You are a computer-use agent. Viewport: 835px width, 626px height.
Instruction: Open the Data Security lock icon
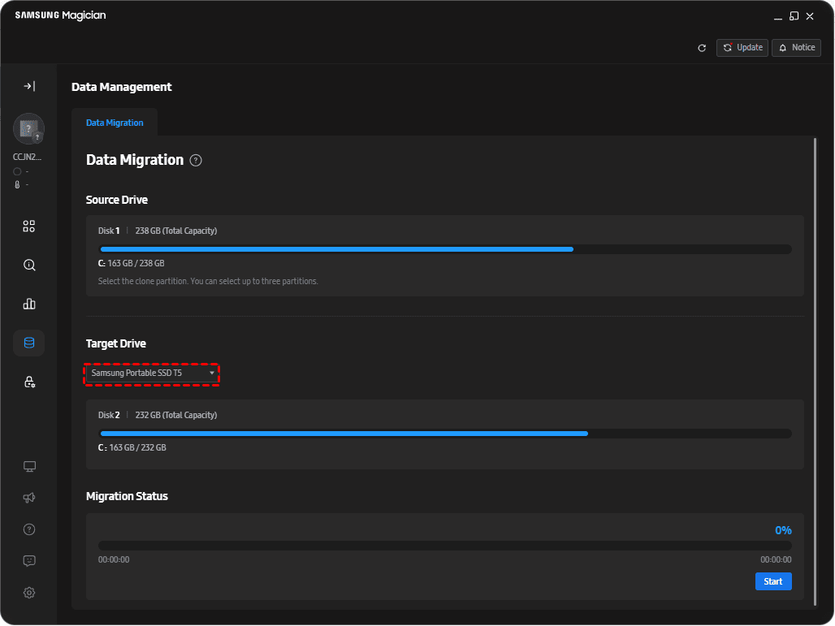28,382
